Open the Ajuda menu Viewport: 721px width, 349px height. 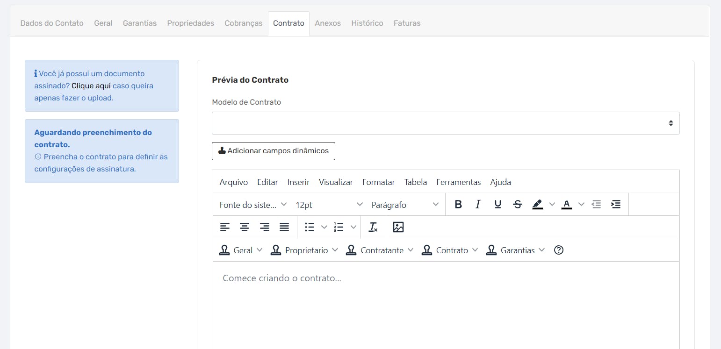(501, 182)
